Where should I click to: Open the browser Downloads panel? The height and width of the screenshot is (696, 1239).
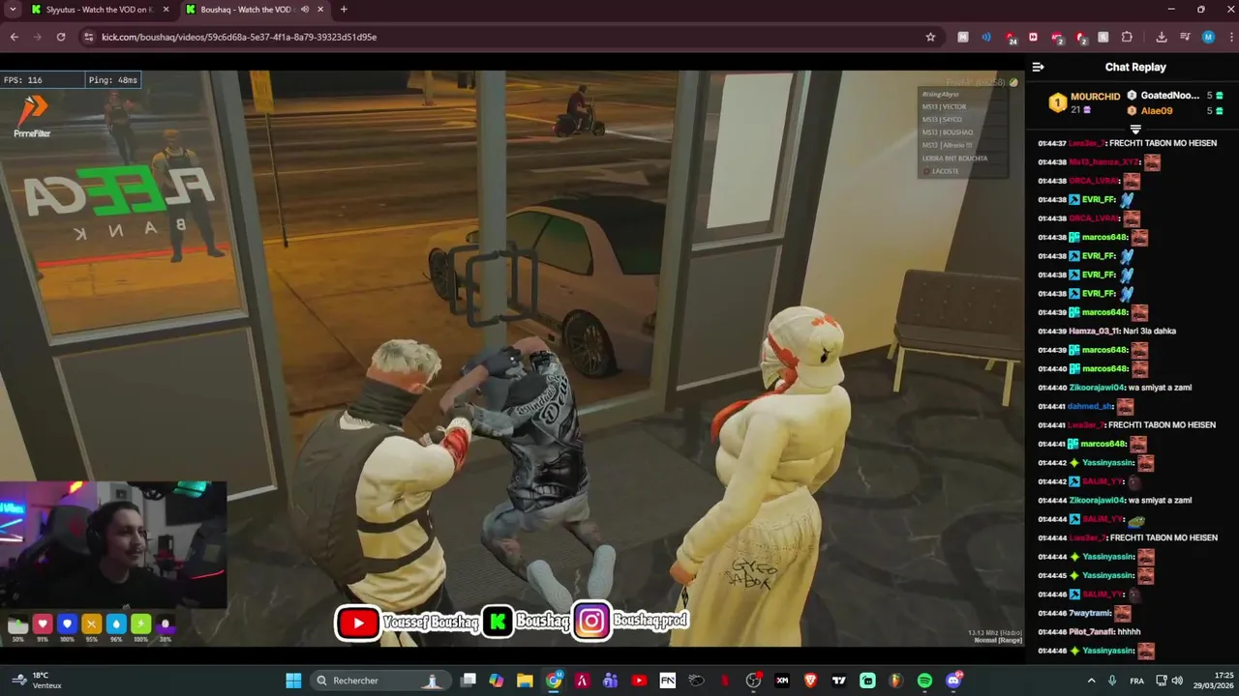1162,37
